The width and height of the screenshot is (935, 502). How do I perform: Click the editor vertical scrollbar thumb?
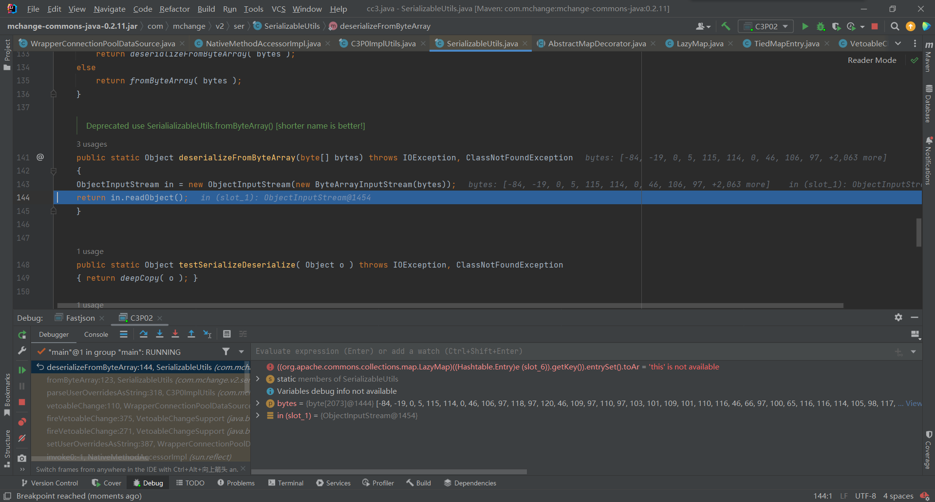(x=919, y=232)
